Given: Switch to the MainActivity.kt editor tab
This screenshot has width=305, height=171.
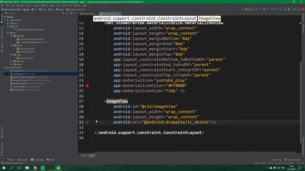Looking at the screenshot, I should (88, 14).
